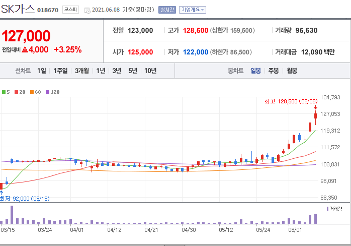Click the 134,793 price axis label

click(330, 97)
